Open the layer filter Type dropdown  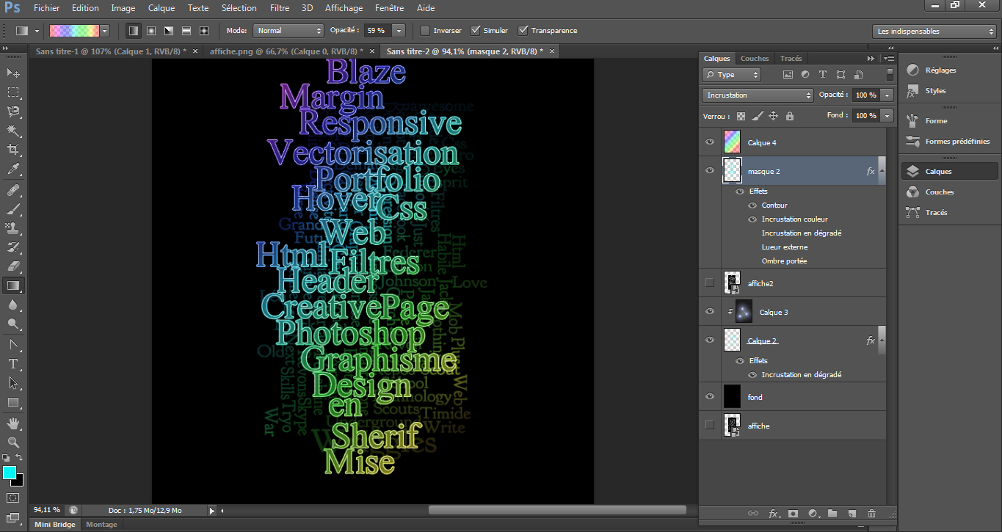coord(732,75)
